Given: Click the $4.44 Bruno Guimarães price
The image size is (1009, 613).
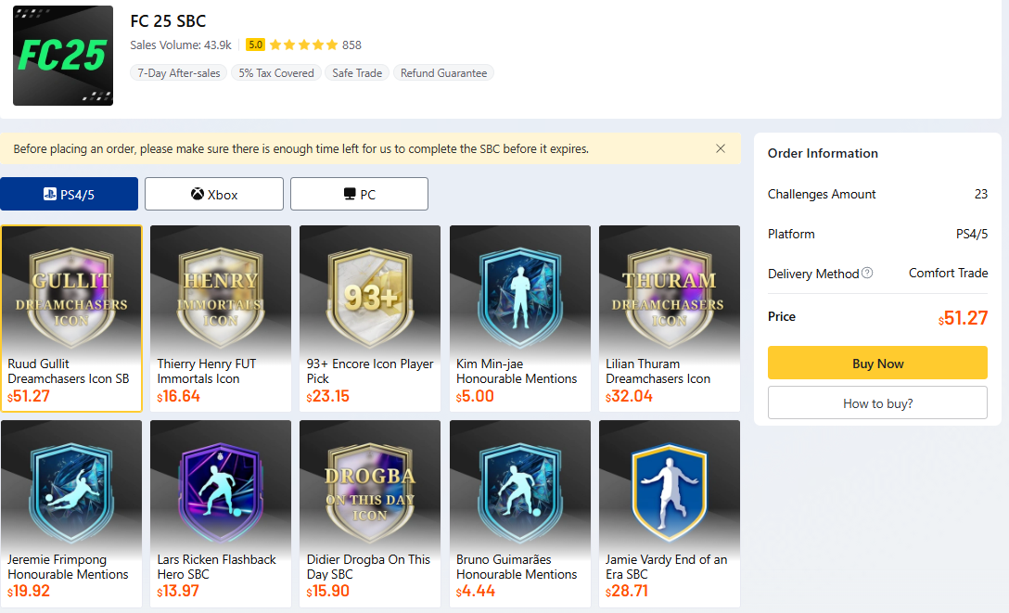Looking at the screenshot, I should (476, 591).
